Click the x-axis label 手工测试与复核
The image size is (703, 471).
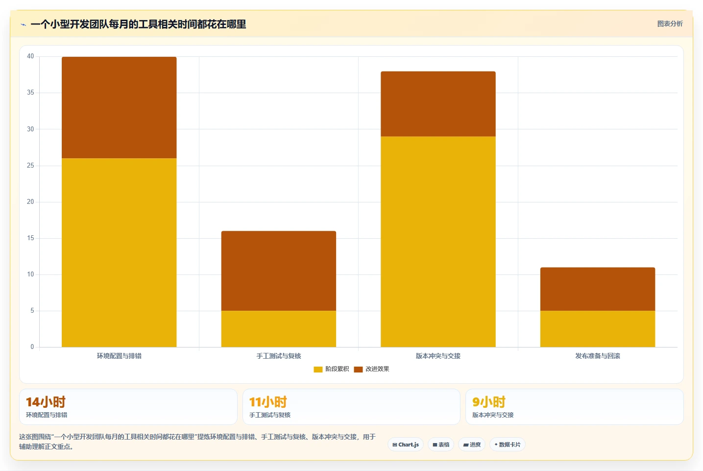(x=279, y=356)
